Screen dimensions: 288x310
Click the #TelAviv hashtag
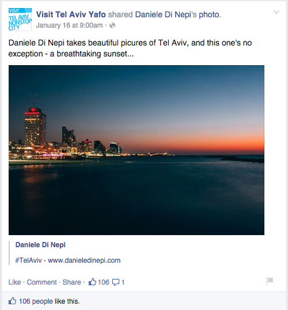pos(28,260)
